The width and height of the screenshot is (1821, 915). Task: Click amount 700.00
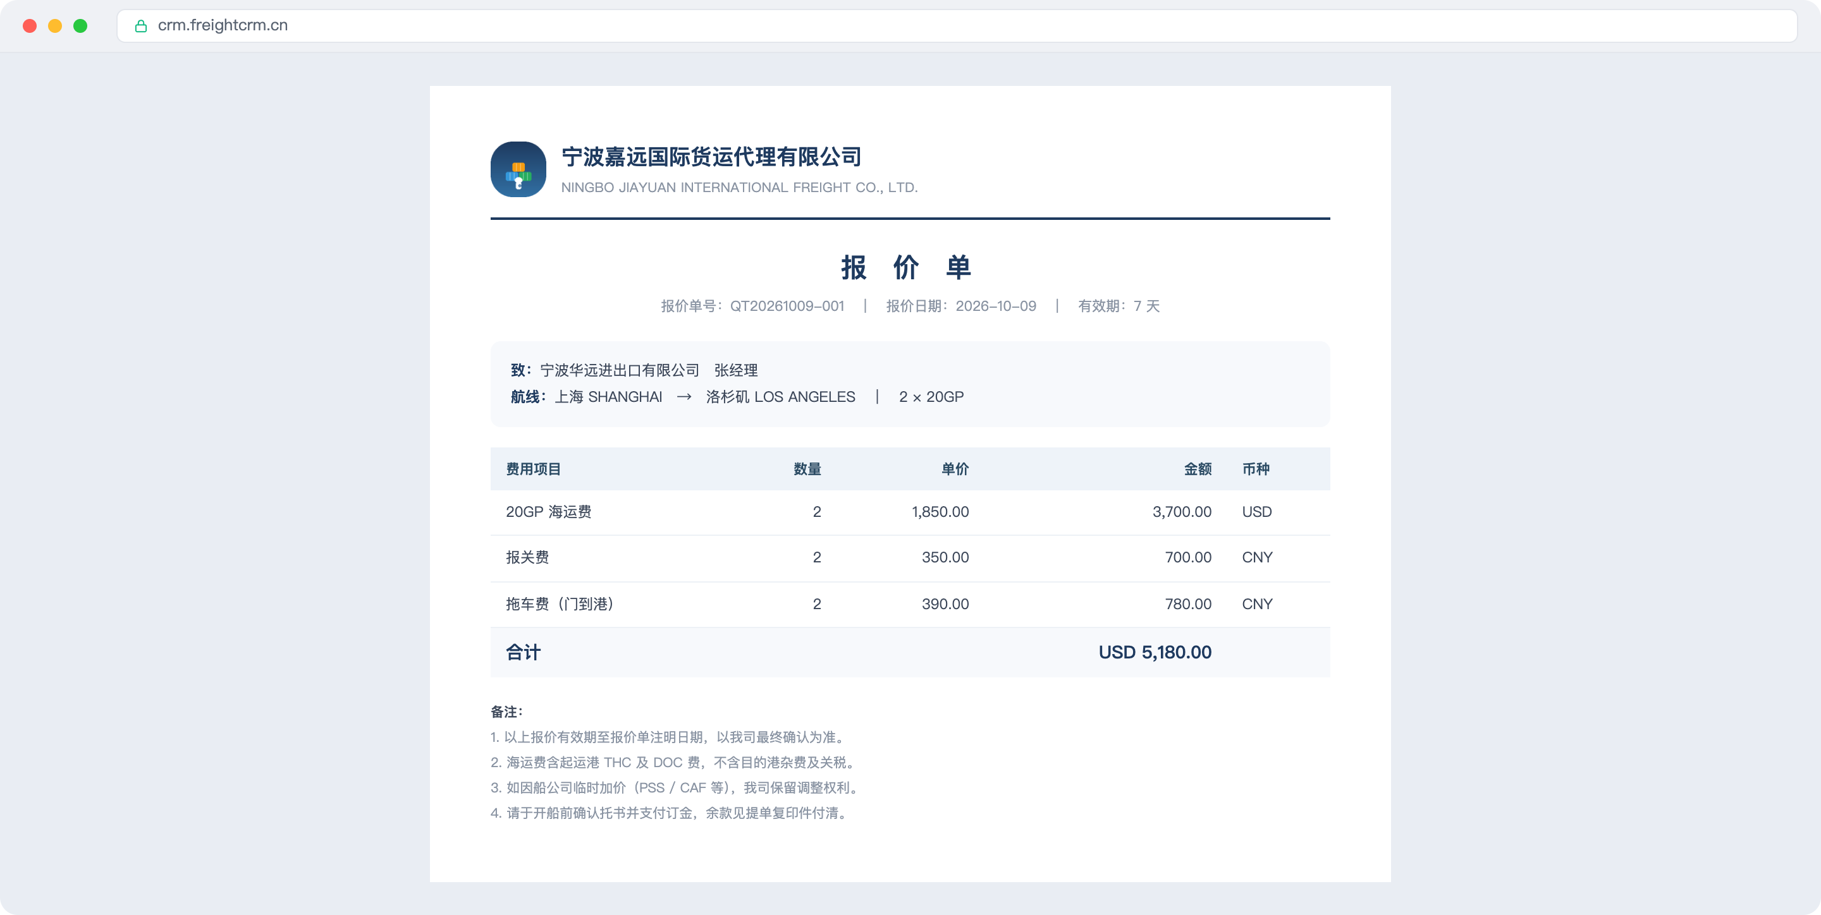(1188, 557)
